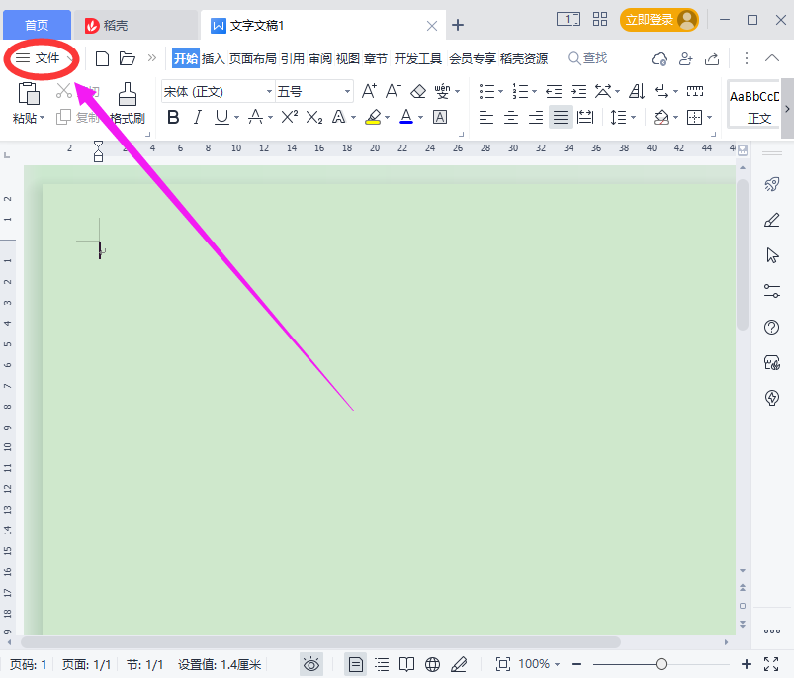This screenshot has width=794, height=678.
Task: Apply subscript formatting
Action: click(x=312, y=117)
